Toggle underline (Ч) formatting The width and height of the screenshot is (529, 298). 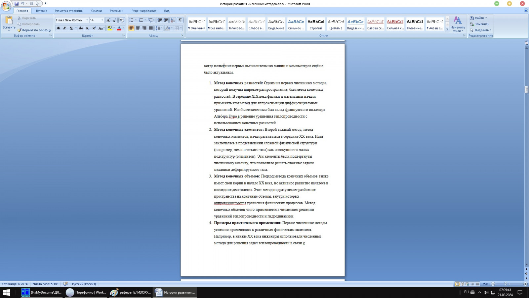pyautogui.click(x=71, y=28)
